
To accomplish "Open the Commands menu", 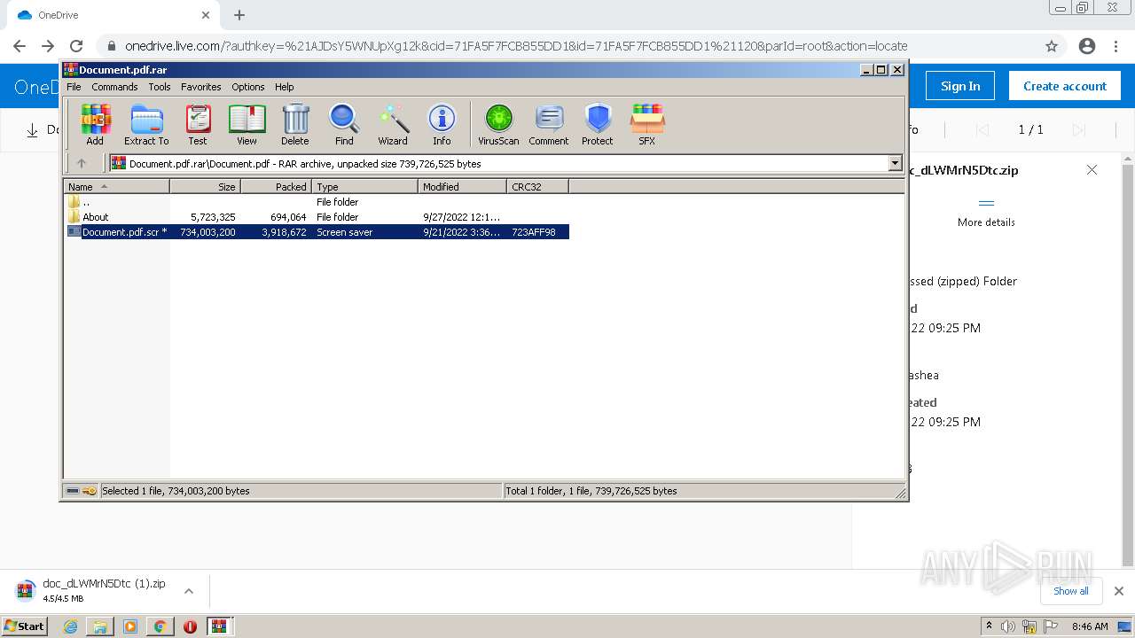I will (114, 87).
